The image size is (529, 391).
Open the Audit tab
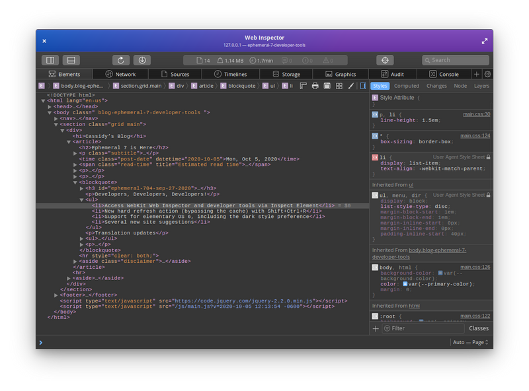point(393,74)
